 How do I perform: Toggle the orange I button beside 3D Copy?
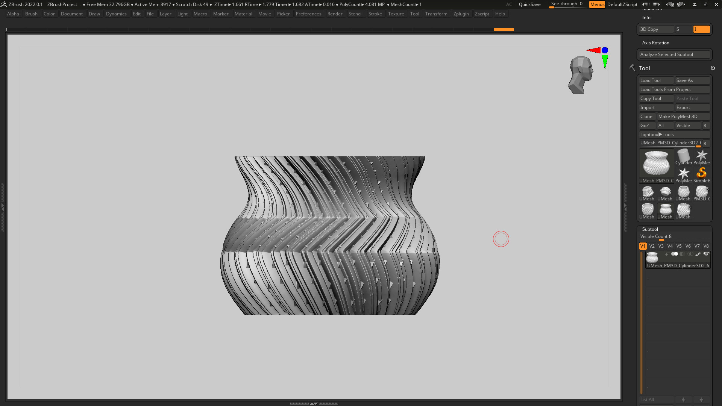point(701,29)
